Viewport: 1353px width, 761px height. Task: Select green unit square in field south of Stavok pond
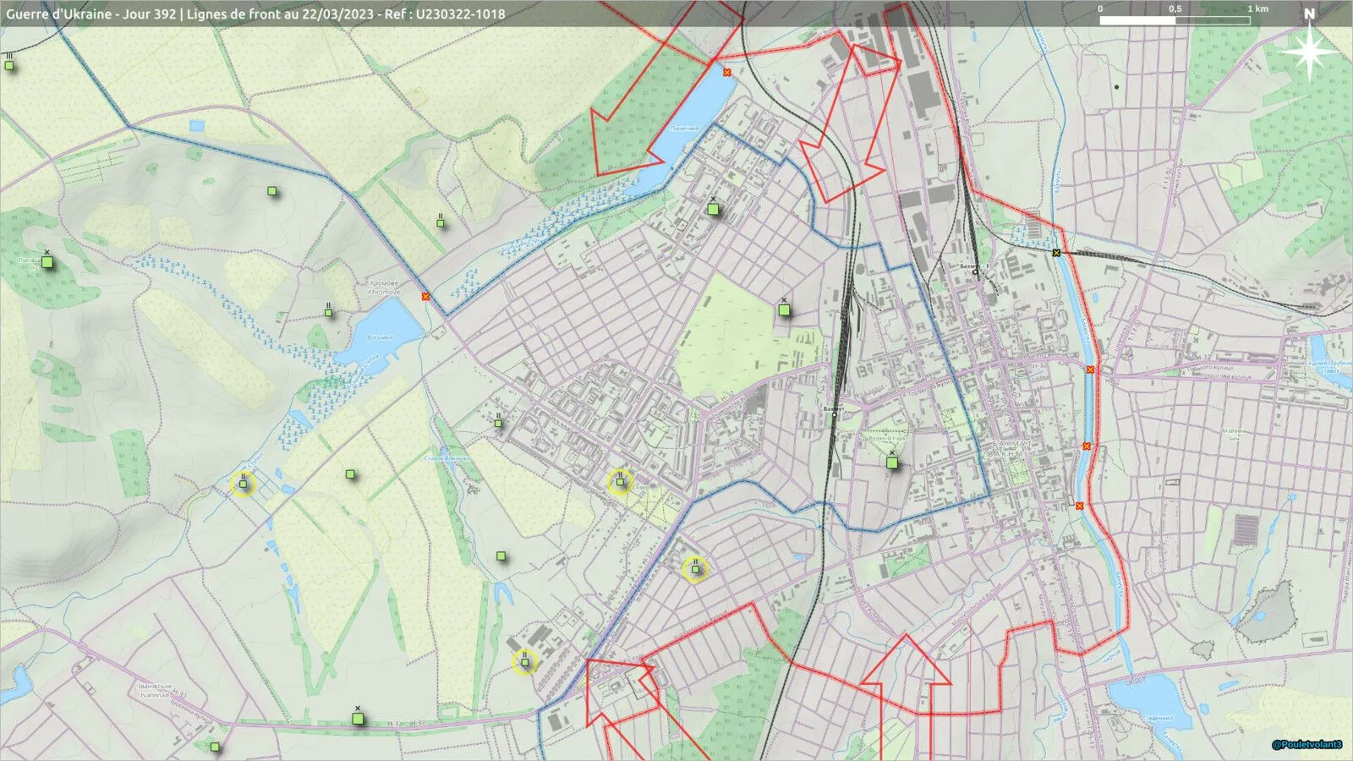coord(501,556)
